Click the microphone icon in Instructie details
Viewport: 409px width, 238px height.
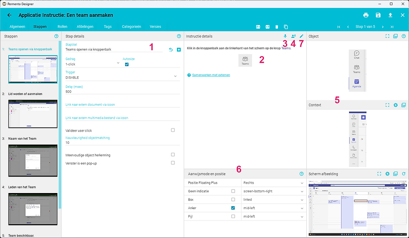(285, 36)
